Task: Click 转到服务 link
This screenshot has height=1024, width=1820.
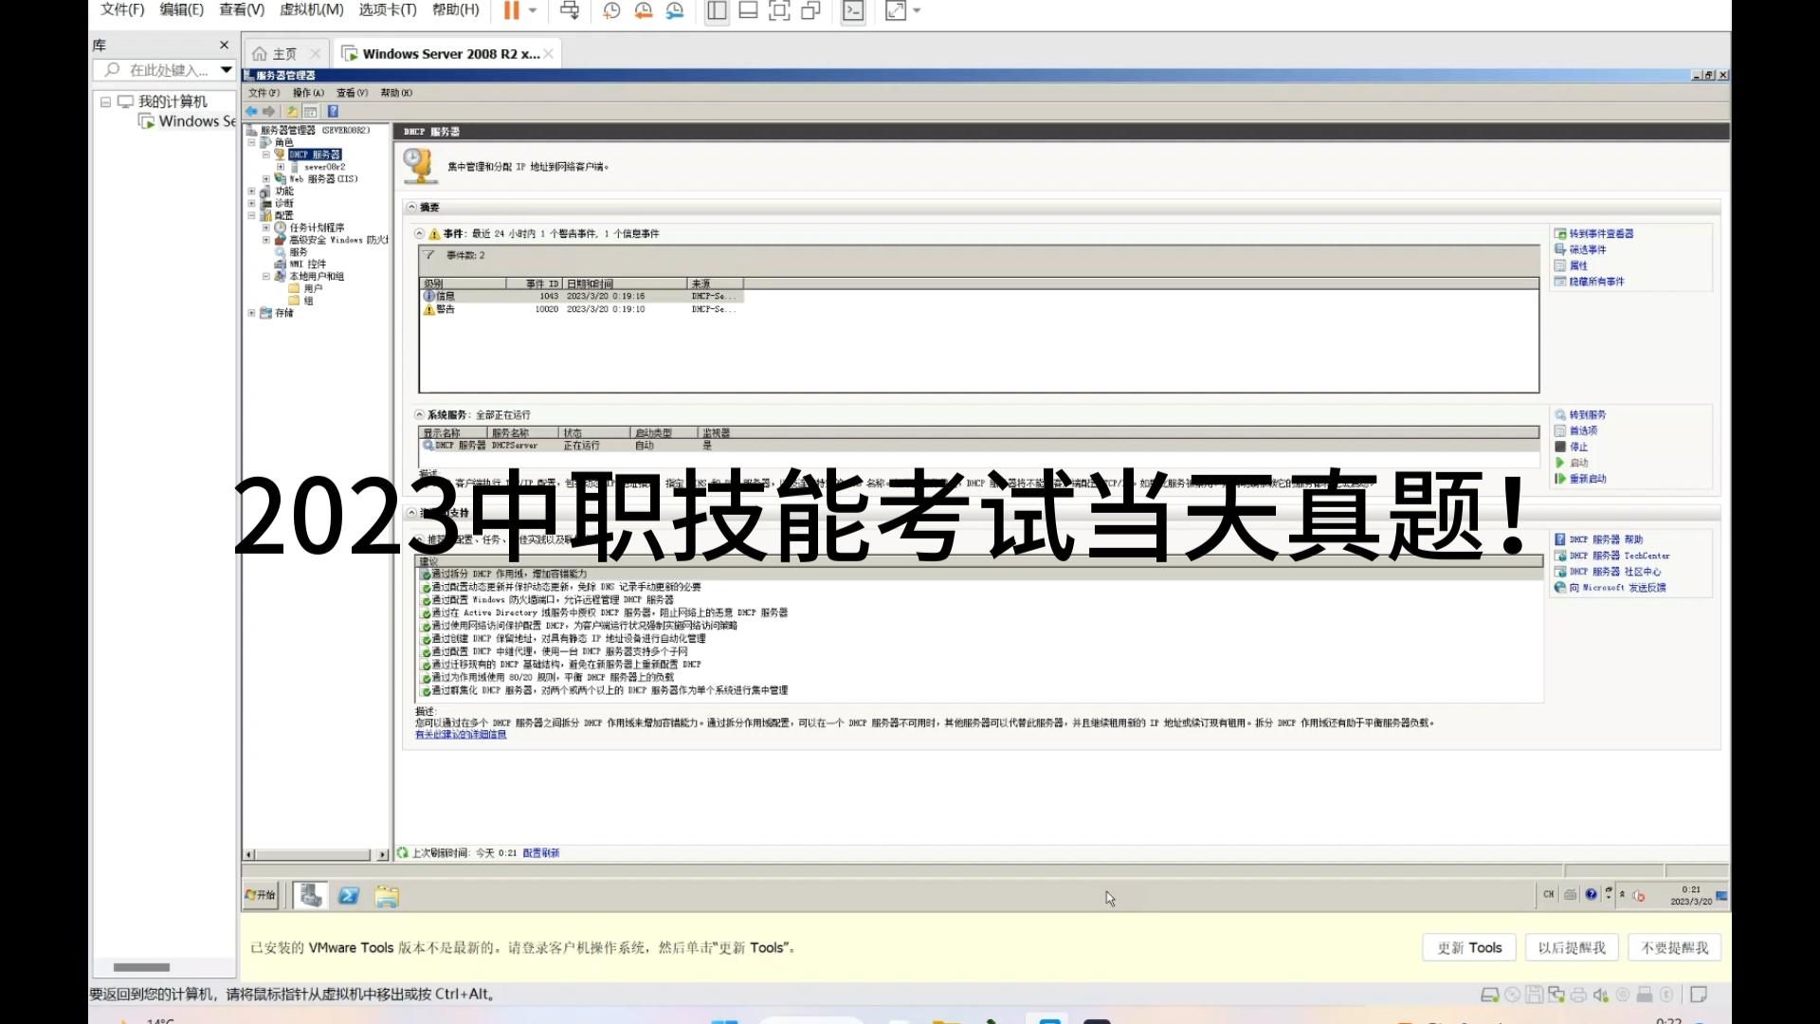Action: click(x=1588, y=414)
